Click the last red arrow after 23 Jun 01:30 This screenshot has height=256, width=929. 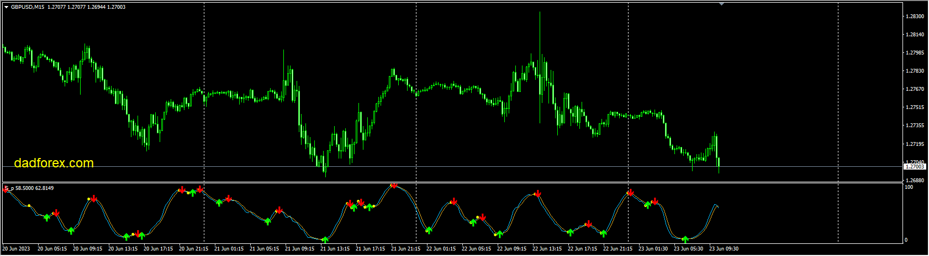tap(654, 201)
